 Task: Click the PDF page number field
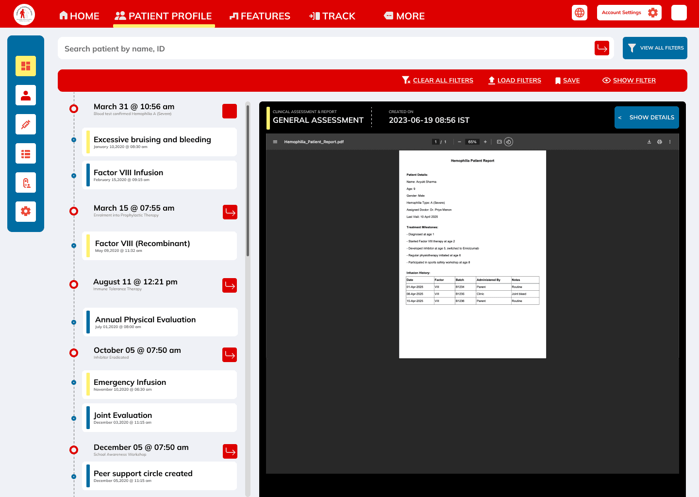(x=435, y=142)
